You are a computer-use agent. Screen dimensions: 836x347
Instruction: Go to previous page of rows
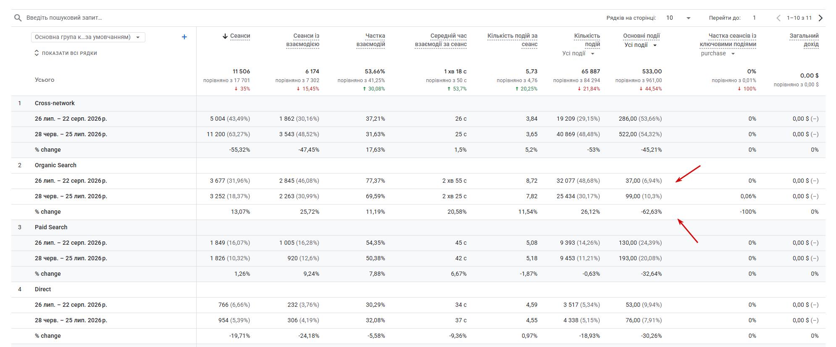pyautogui.click(x=778, y=18)
